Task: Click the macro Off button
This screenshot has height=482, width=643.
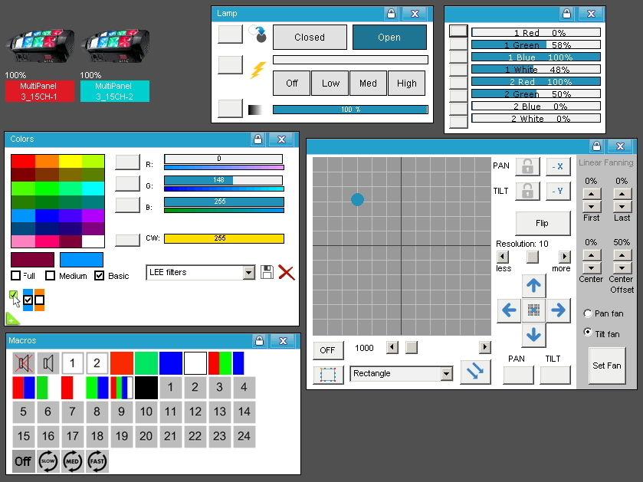Action: point(23,461)
